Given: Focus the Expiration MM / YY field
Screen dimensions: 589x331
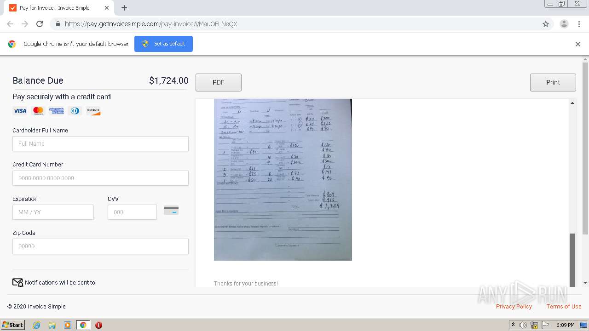Looking at the screenshot, I should [x=53, y=212].
